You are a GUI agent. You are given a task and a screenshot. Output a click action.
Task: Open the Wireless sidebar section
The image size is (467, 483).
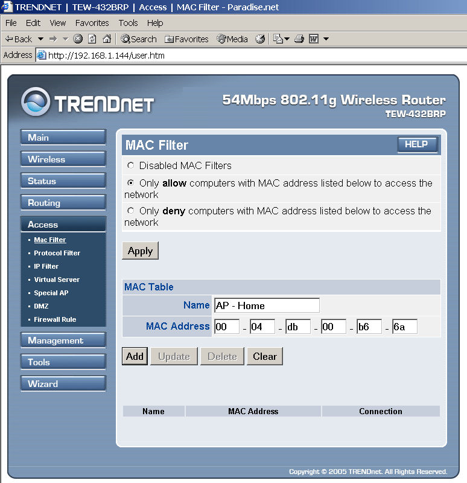(63, 159)
